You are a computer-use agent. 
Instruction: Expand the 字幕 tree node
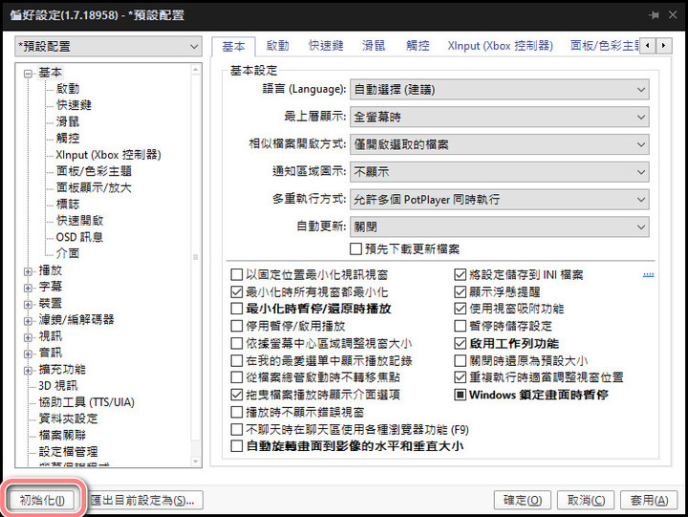pyautogui.click(x=28, y=288)
